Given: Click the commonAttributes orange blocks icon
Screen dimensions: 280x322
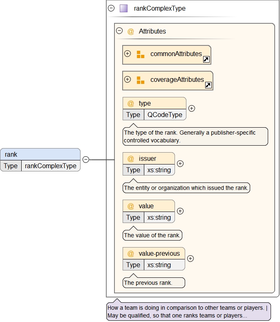Looking at the screenshot, I should [140, 54].
